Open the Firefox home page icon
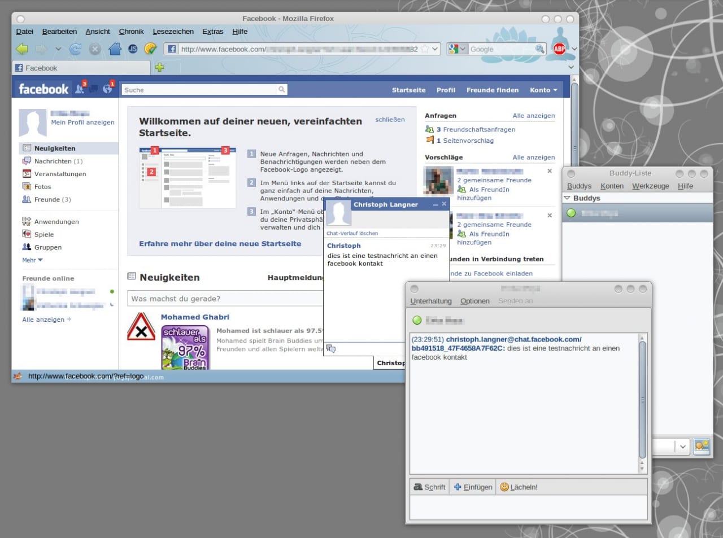Image resolution: width=723 pixels, height=538 pixels. pyautogui.click(x=115, y=49)
